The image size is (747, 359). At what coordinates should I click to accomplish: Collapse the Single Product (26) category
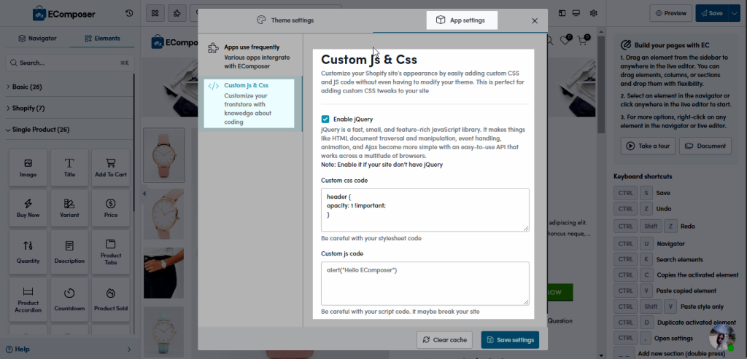click(x=70, y=130)
